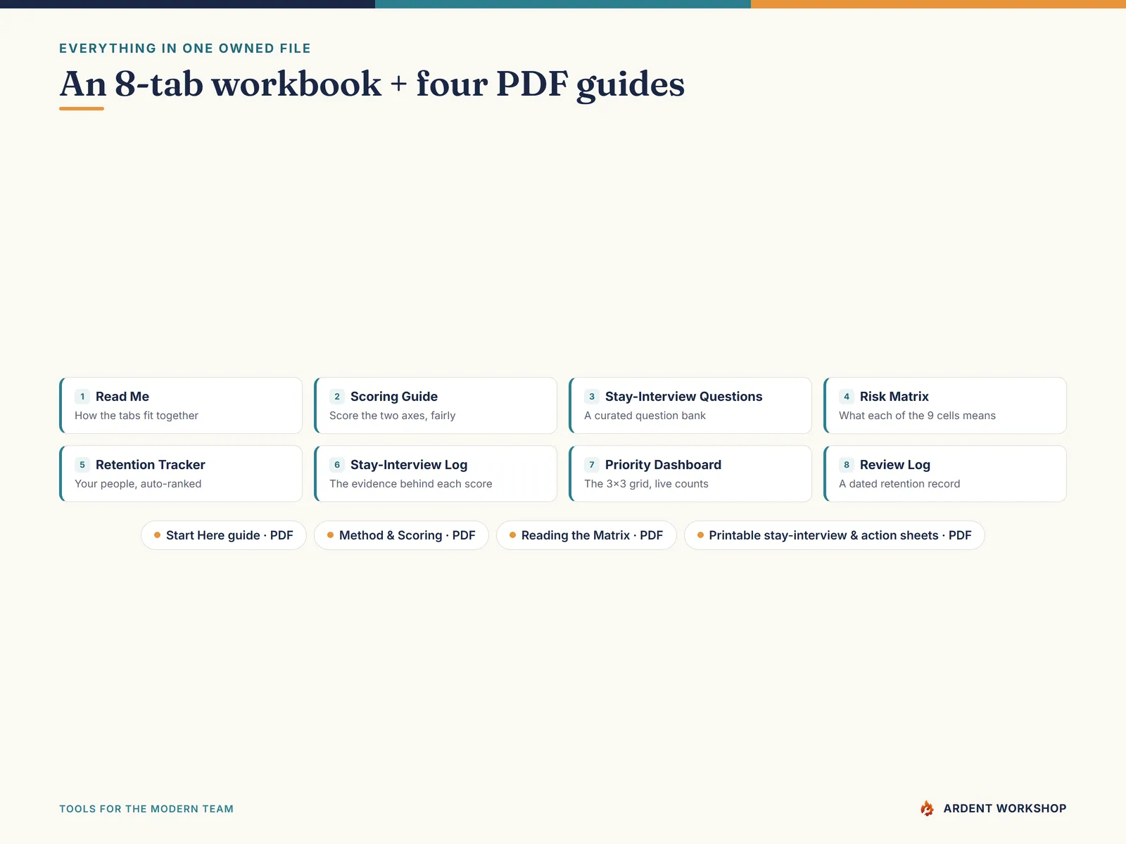This screenshot has width=1126, height=844.
Task: Click 'The 3×3 grid, live counts' text
Action: coord(646,484)
